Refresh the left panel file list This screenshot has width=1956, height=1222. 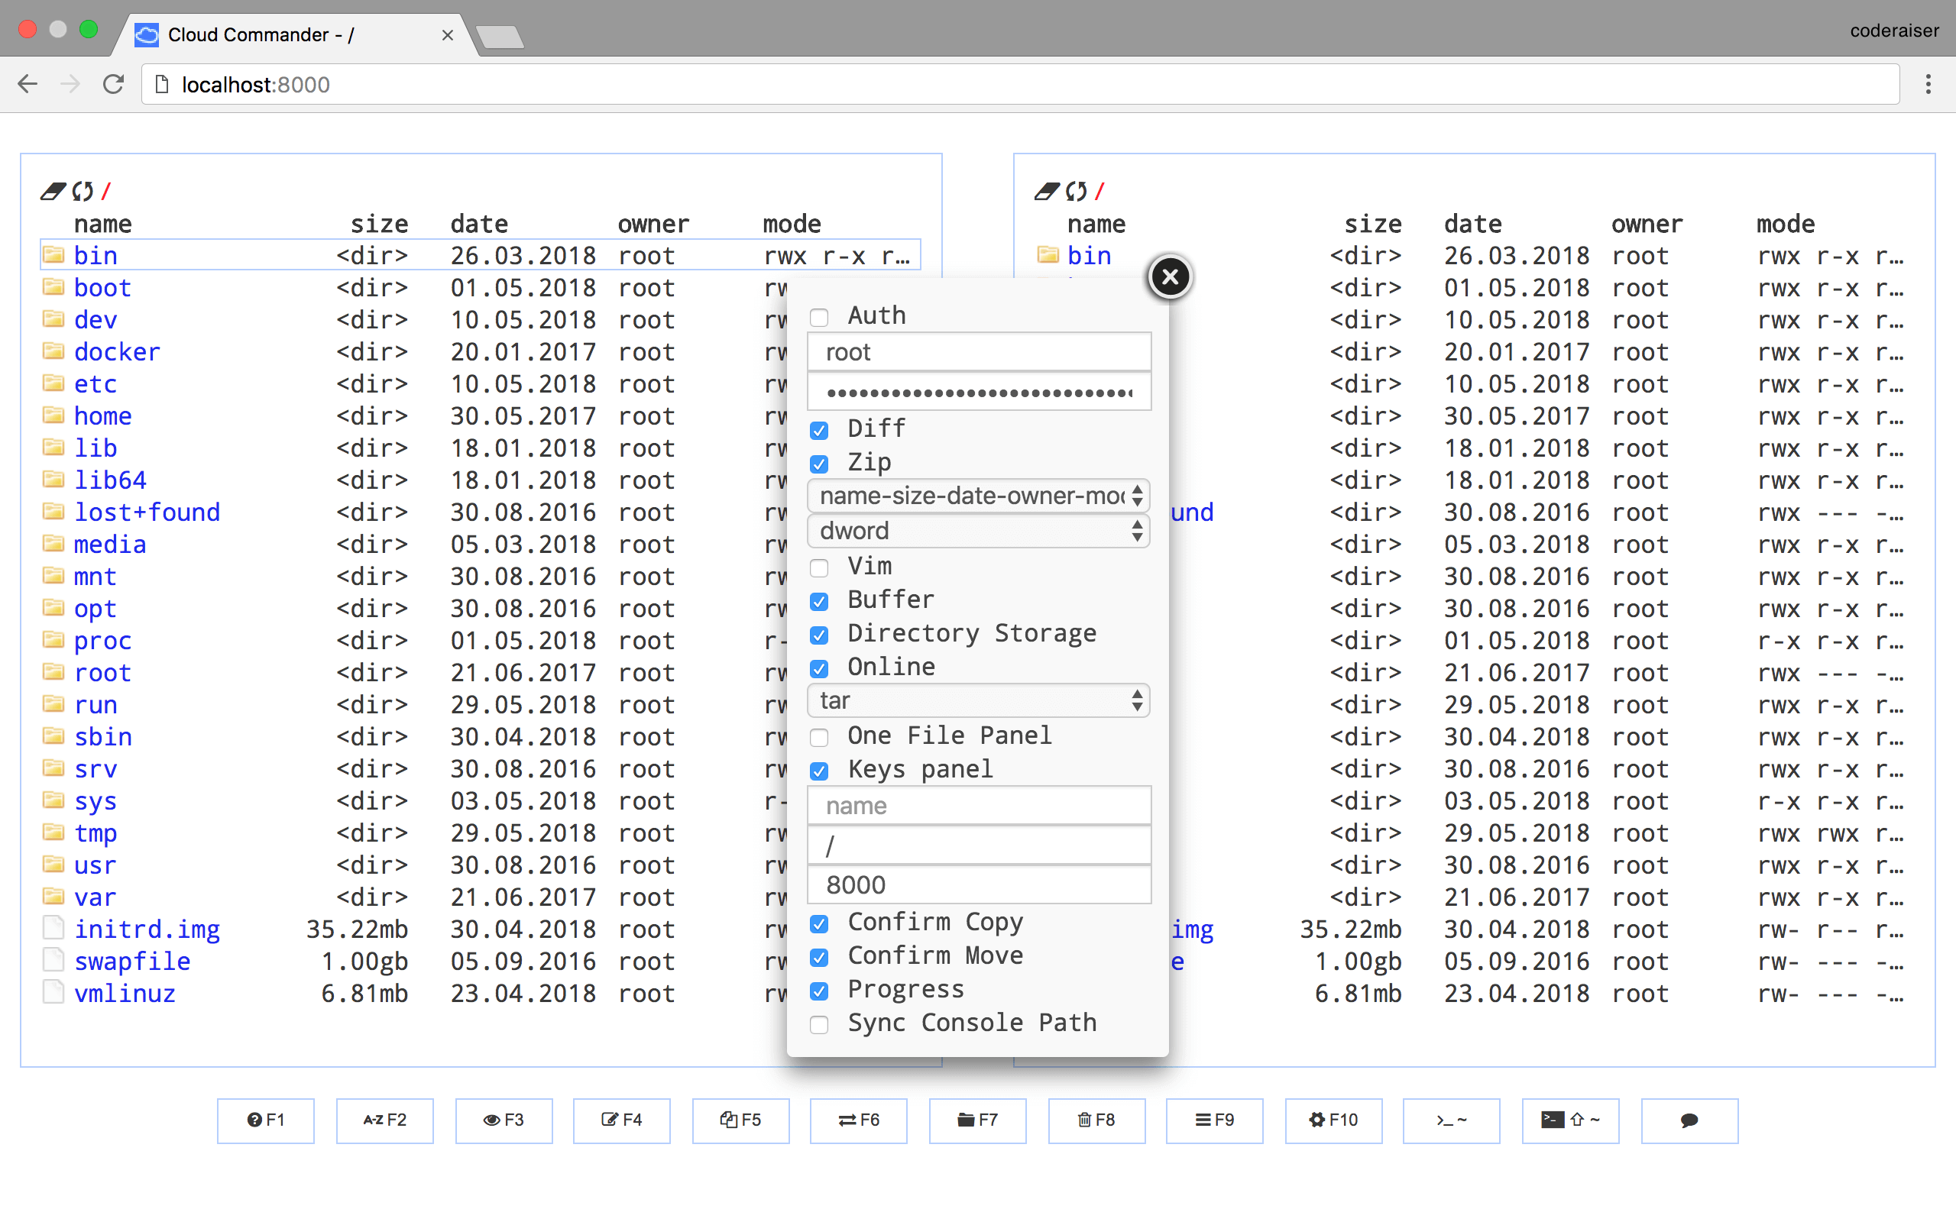pyautogui.click(x=83, y=191)
